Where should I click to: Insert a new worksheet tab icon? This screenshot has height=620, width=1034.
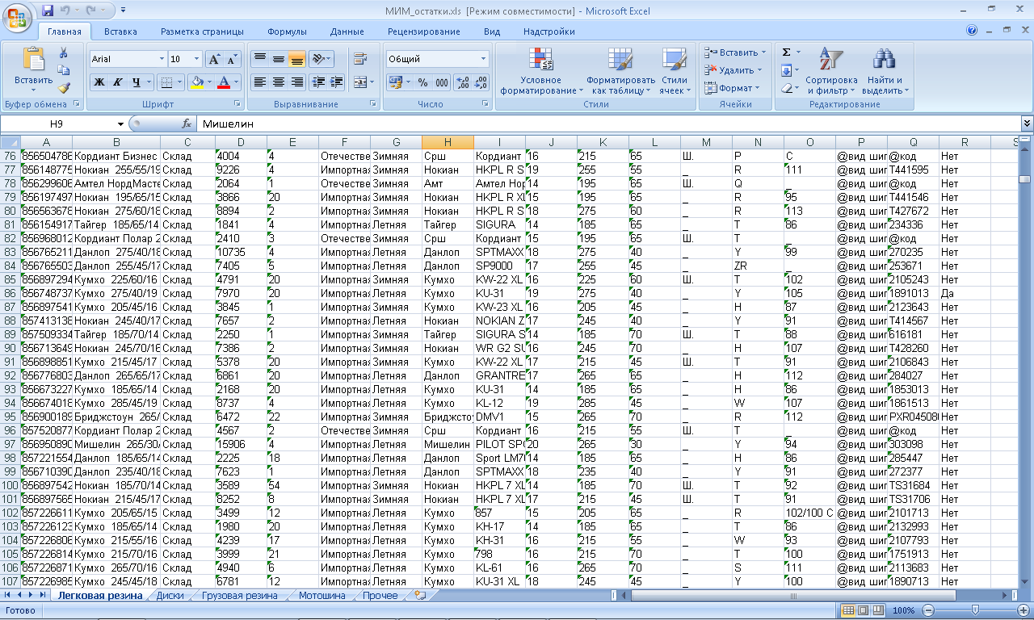coord(419,595)
